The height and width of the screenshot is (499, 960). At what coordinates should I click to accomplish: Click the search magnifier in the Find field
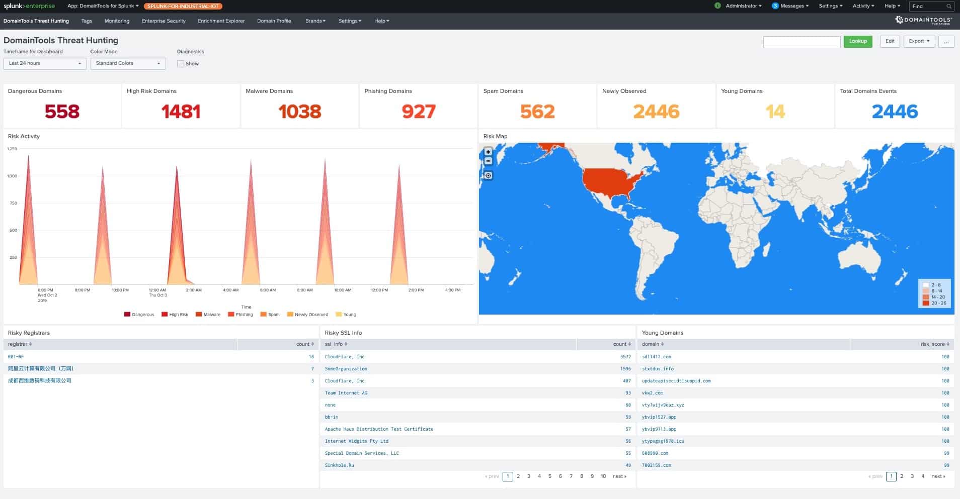950,6
